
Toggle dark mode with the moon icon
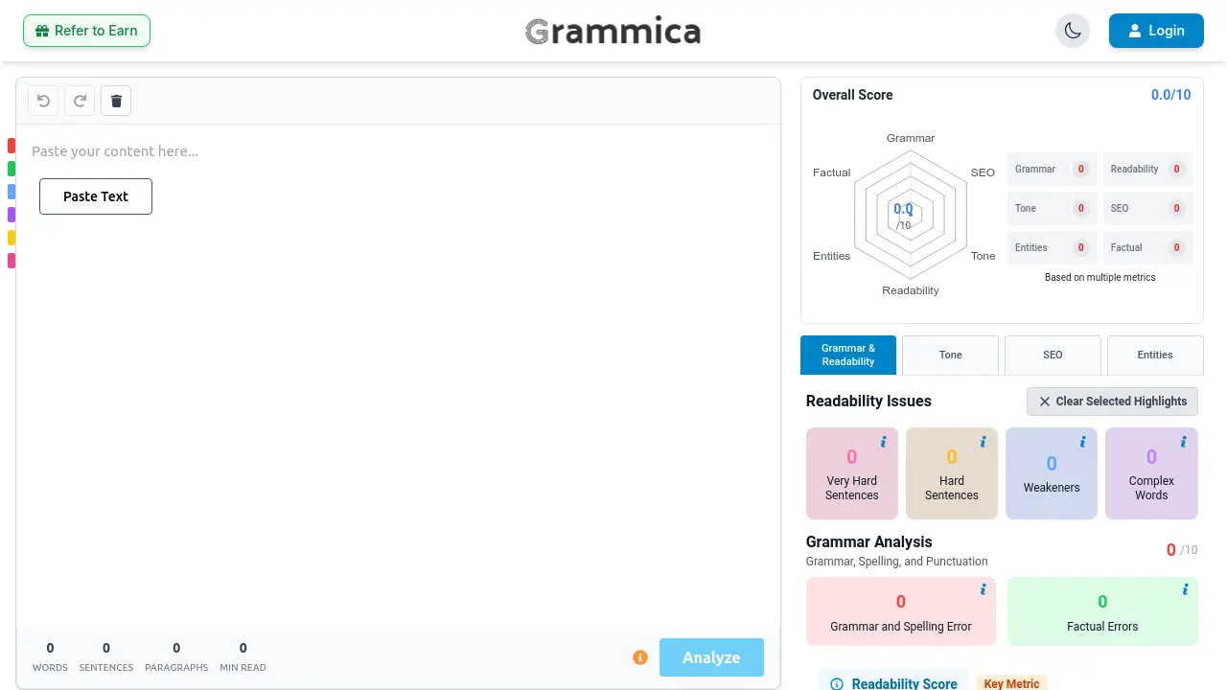(x=1073, y=31)
